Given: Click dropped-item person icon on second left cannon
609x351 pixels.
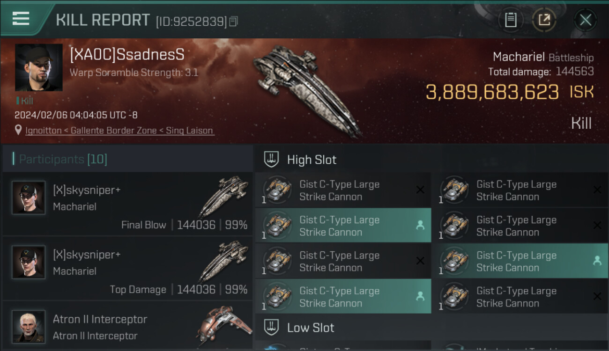Looking at the screenshot, I should 420,225.
